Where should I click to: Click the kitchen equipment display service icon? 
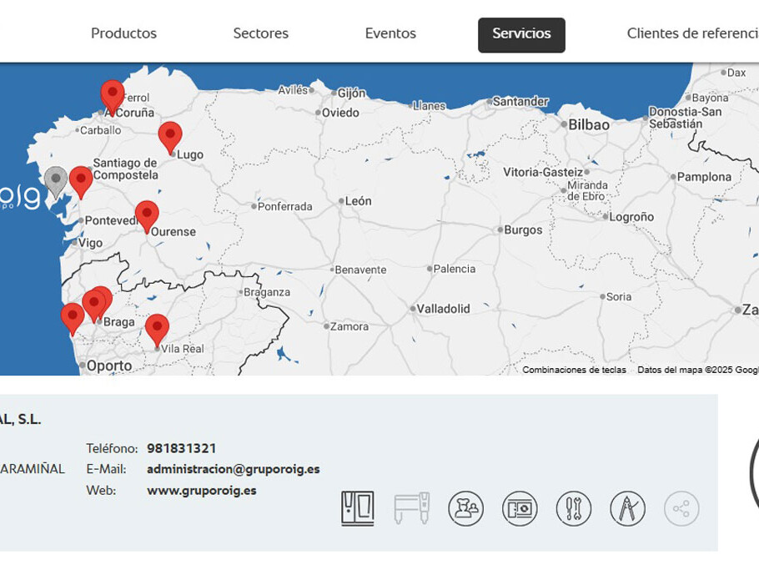point(520,508)
